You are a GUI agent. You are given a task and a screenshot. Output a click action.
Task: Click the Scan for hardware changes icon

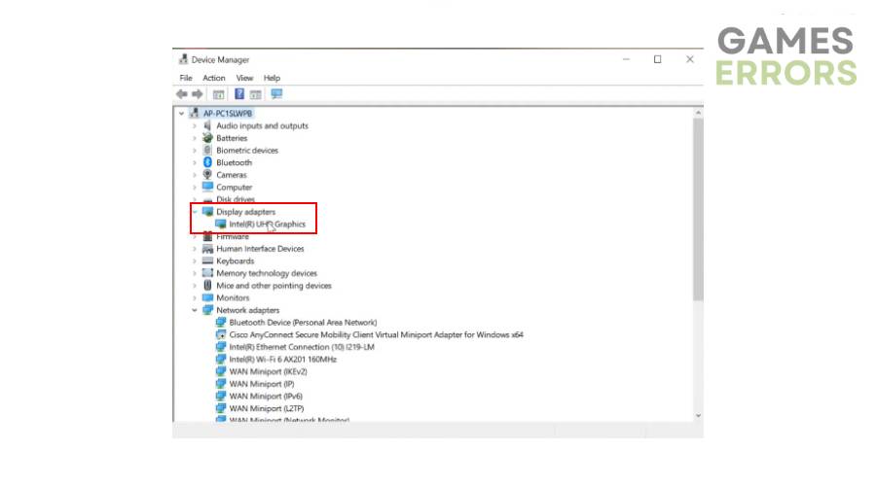click(x=276, y=94)
